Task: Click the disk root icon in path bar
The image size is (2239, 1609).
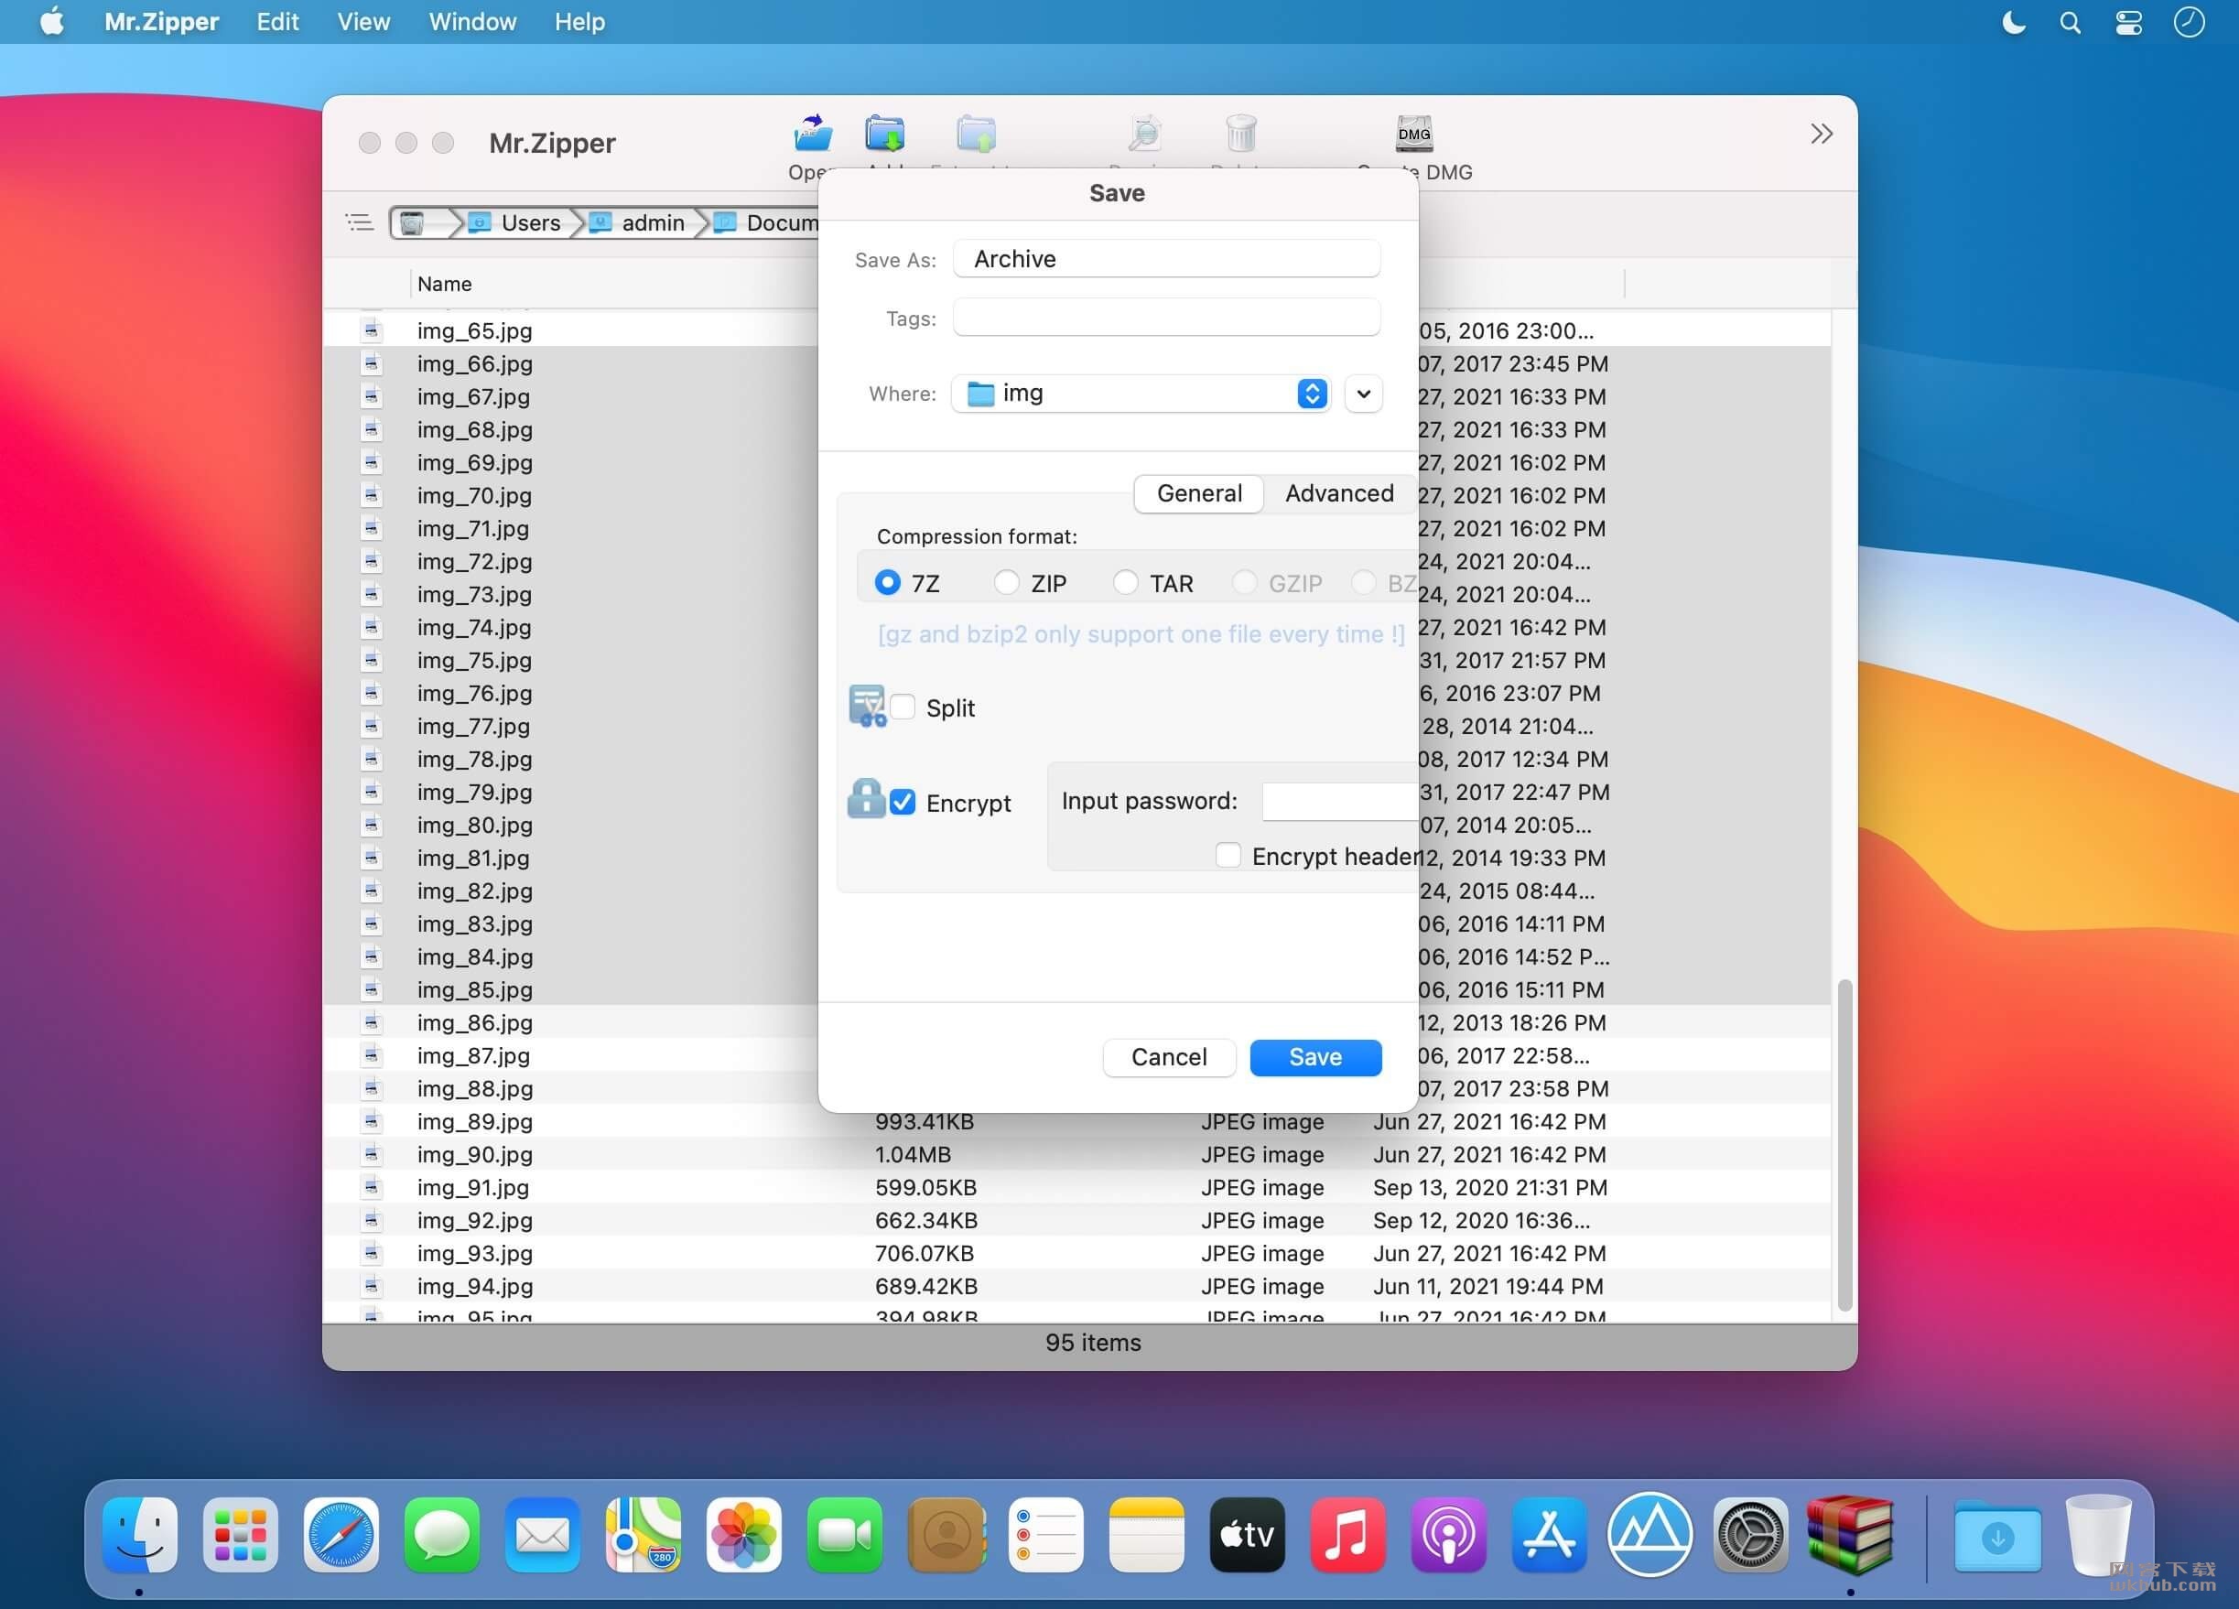Action: click(414, 223)
